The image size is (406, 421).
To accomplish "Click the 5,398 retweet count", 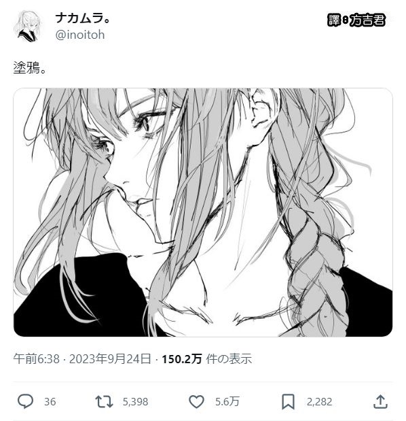I will (x=135, y=402).
